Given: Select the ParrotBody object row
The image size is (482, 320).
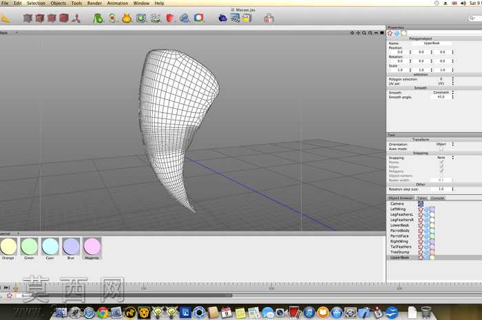Looking at the screenshot, I should tap(434, 231).
